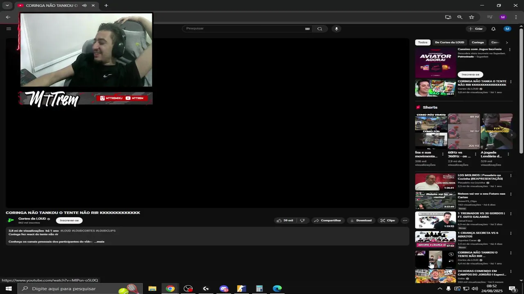
Task: Open options for 60Hz vs 360Hz short
Action: coord(475,154)
